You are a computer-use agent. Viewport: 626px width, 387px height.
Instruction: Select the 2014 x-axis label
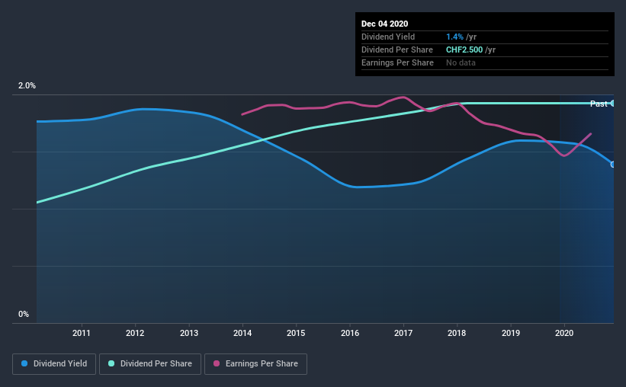coord(242,333)
